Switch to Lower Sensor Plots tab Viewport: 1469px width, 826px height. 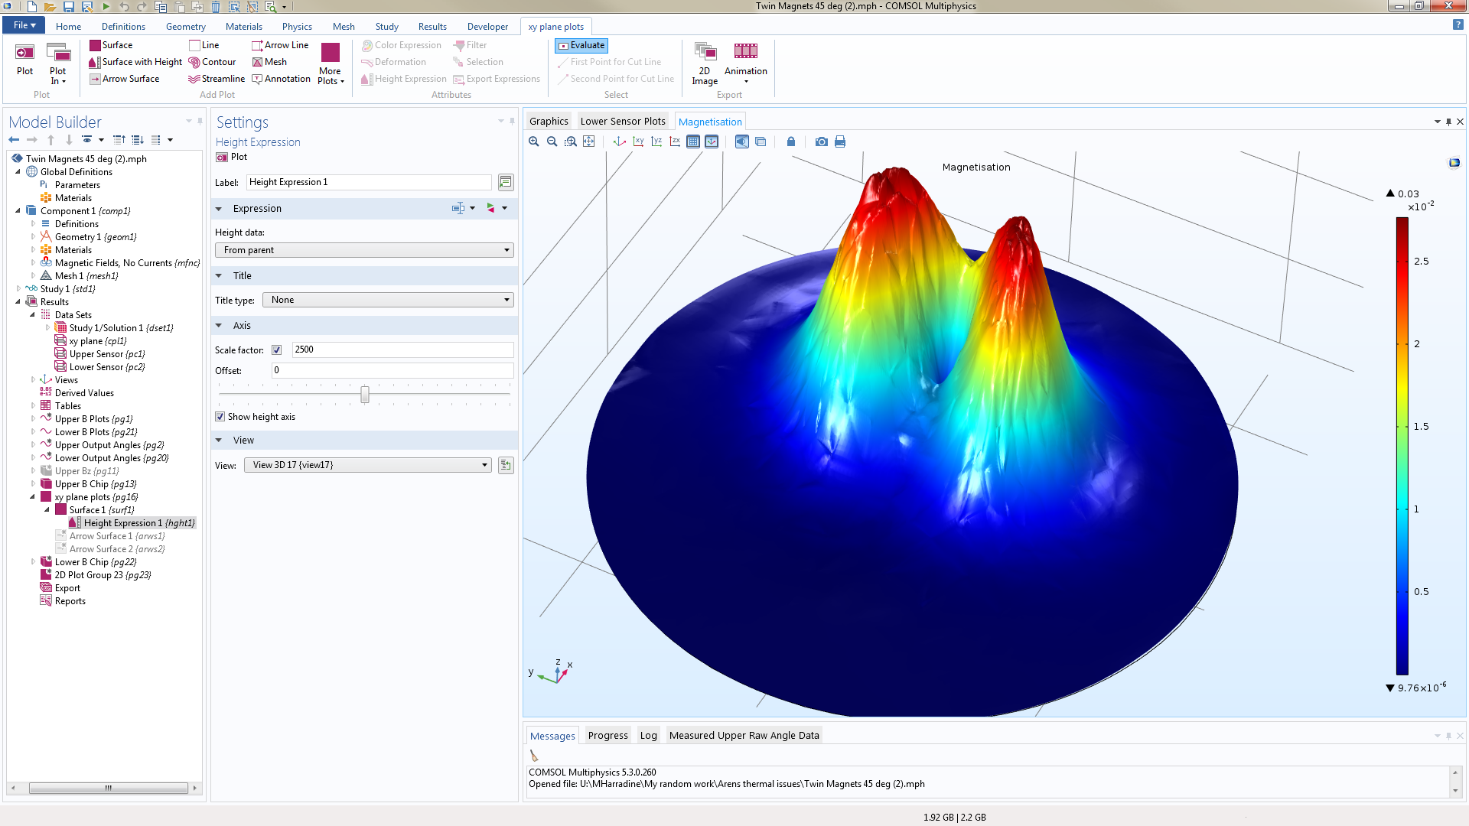(x=622, y=122)
